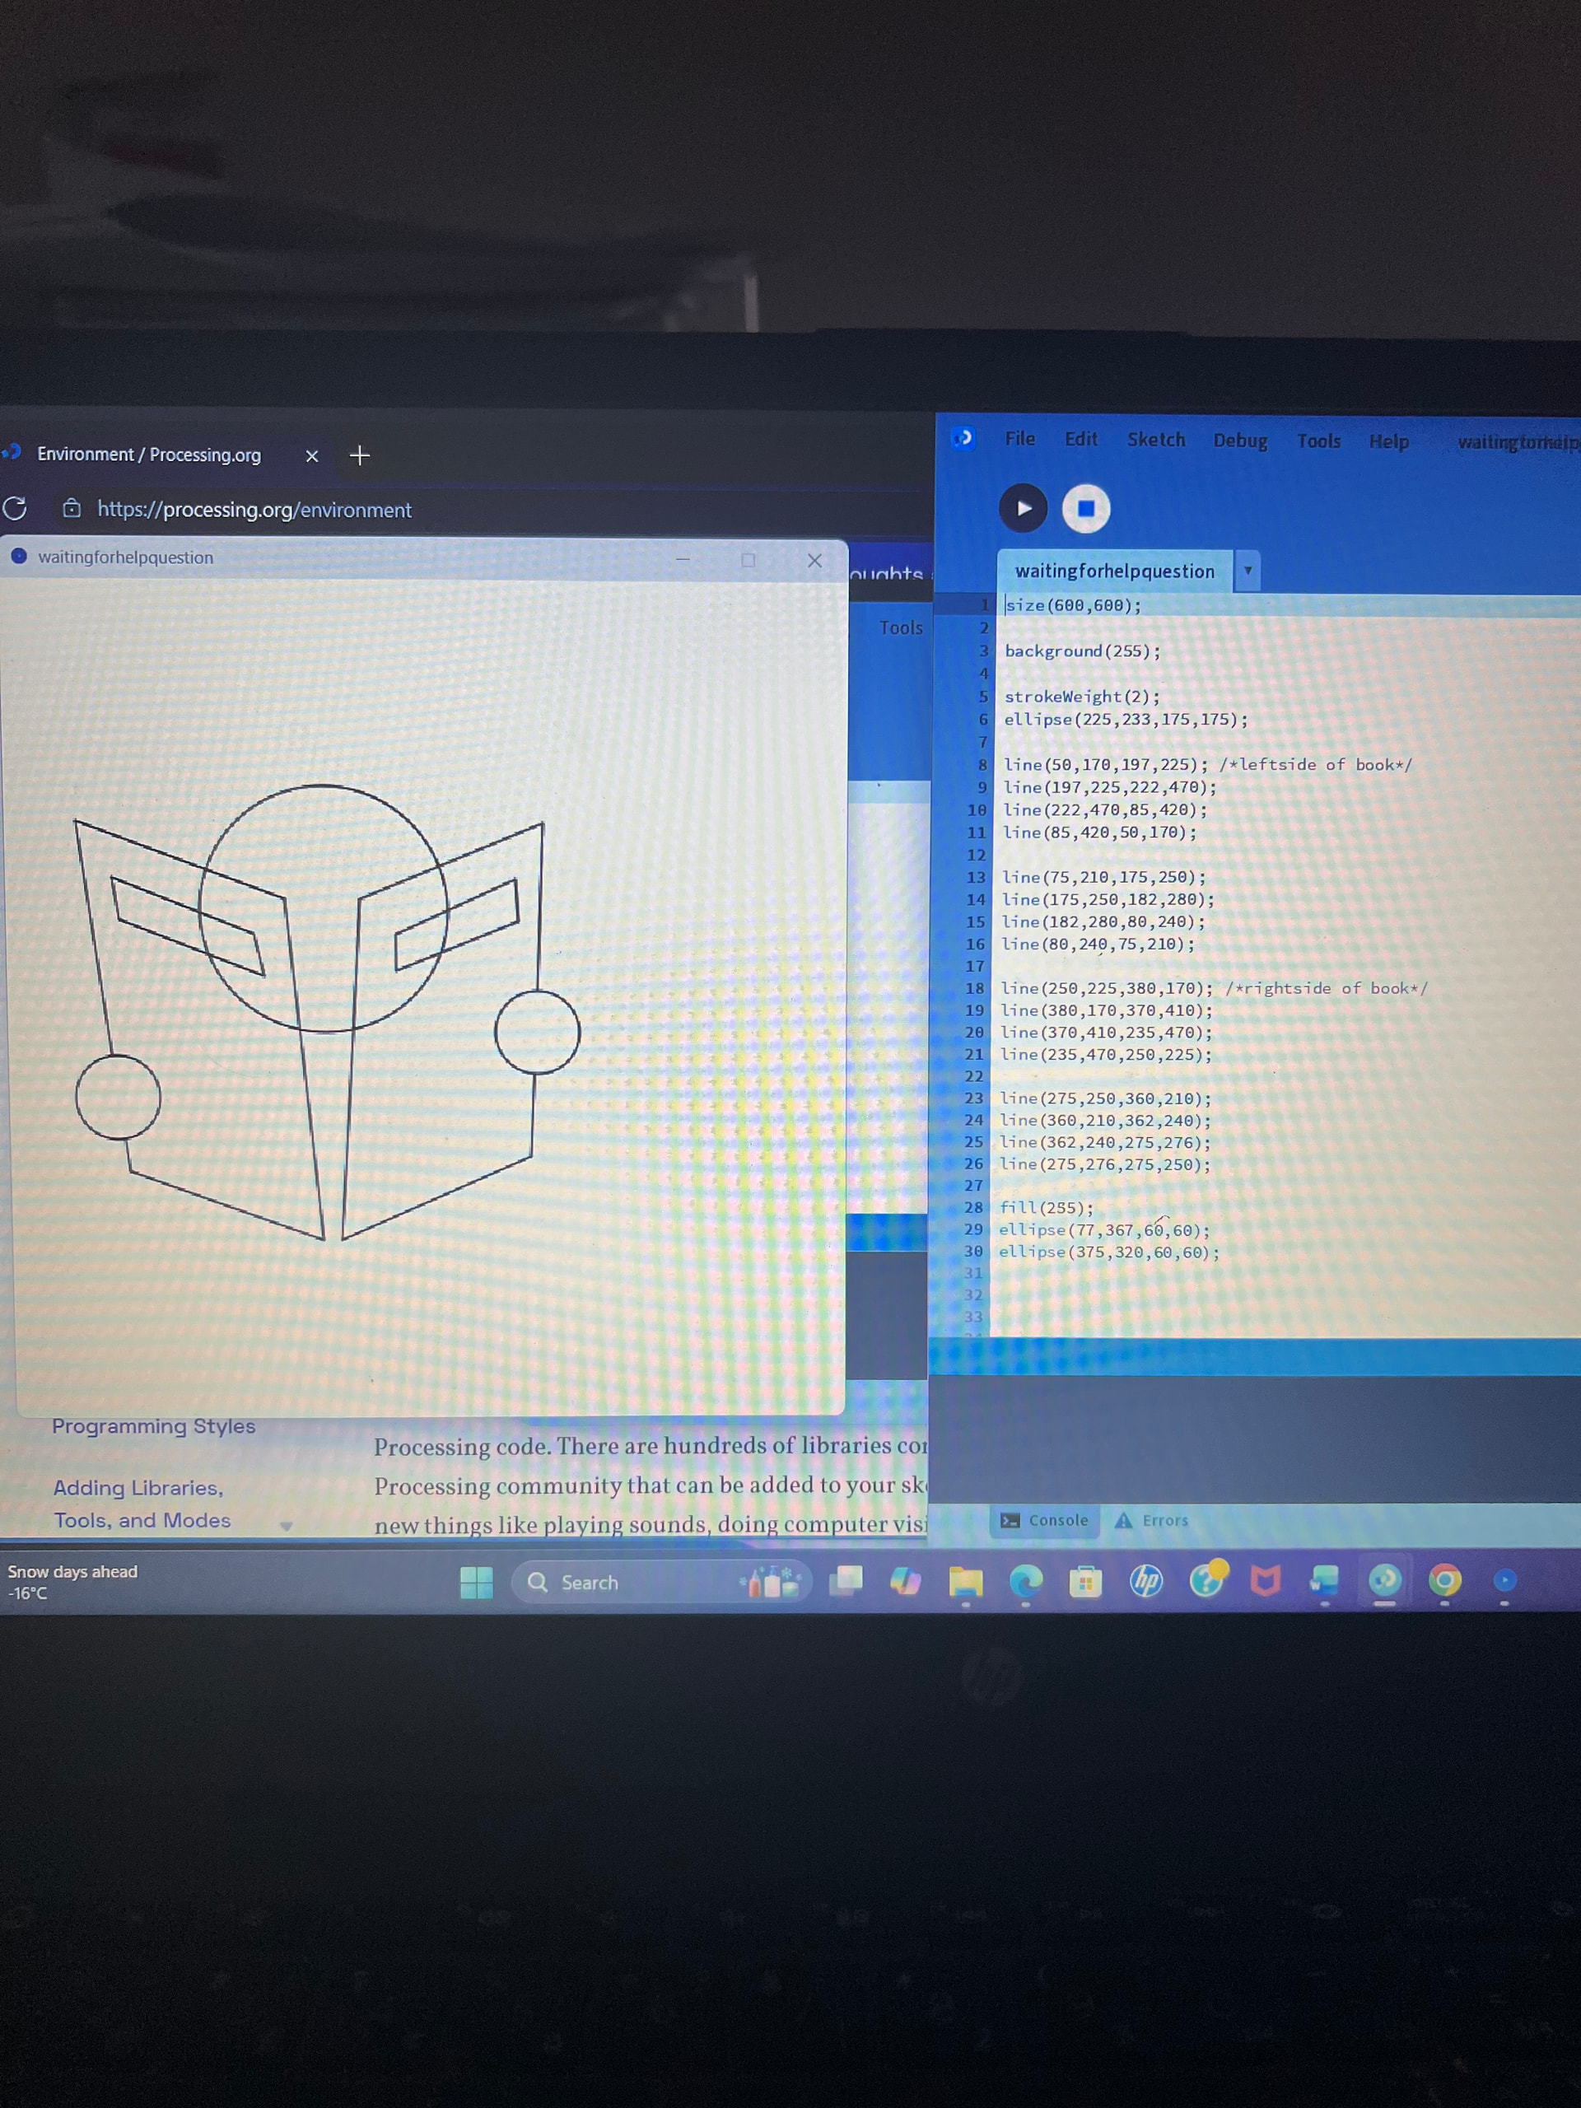Click the browser refresh icon
1581x2108 pixels.
click(16, 509)
